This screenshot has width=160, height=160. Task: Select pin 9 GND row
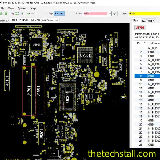coord(147,80)
